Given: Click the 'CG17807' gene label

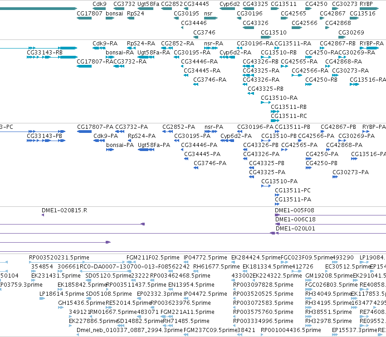Looking at the screenshot, I should (90, 13).
